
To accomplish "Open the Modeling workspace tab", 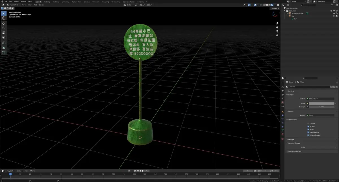I will tap(47, 2).
